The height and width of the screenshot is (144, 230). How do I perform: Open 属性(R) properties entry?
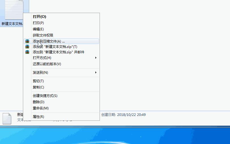61,117
